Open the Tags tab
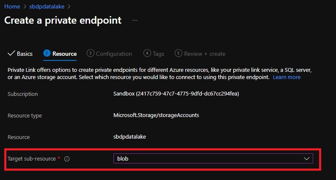The height and width of the screenshot is (180, 336). 158,54
